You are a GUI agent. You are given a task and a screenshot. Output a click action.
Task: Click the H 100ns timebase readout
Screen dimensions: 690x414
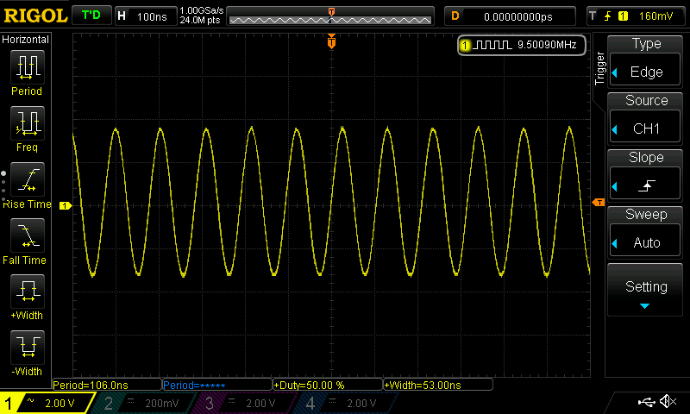click(146, 16)
